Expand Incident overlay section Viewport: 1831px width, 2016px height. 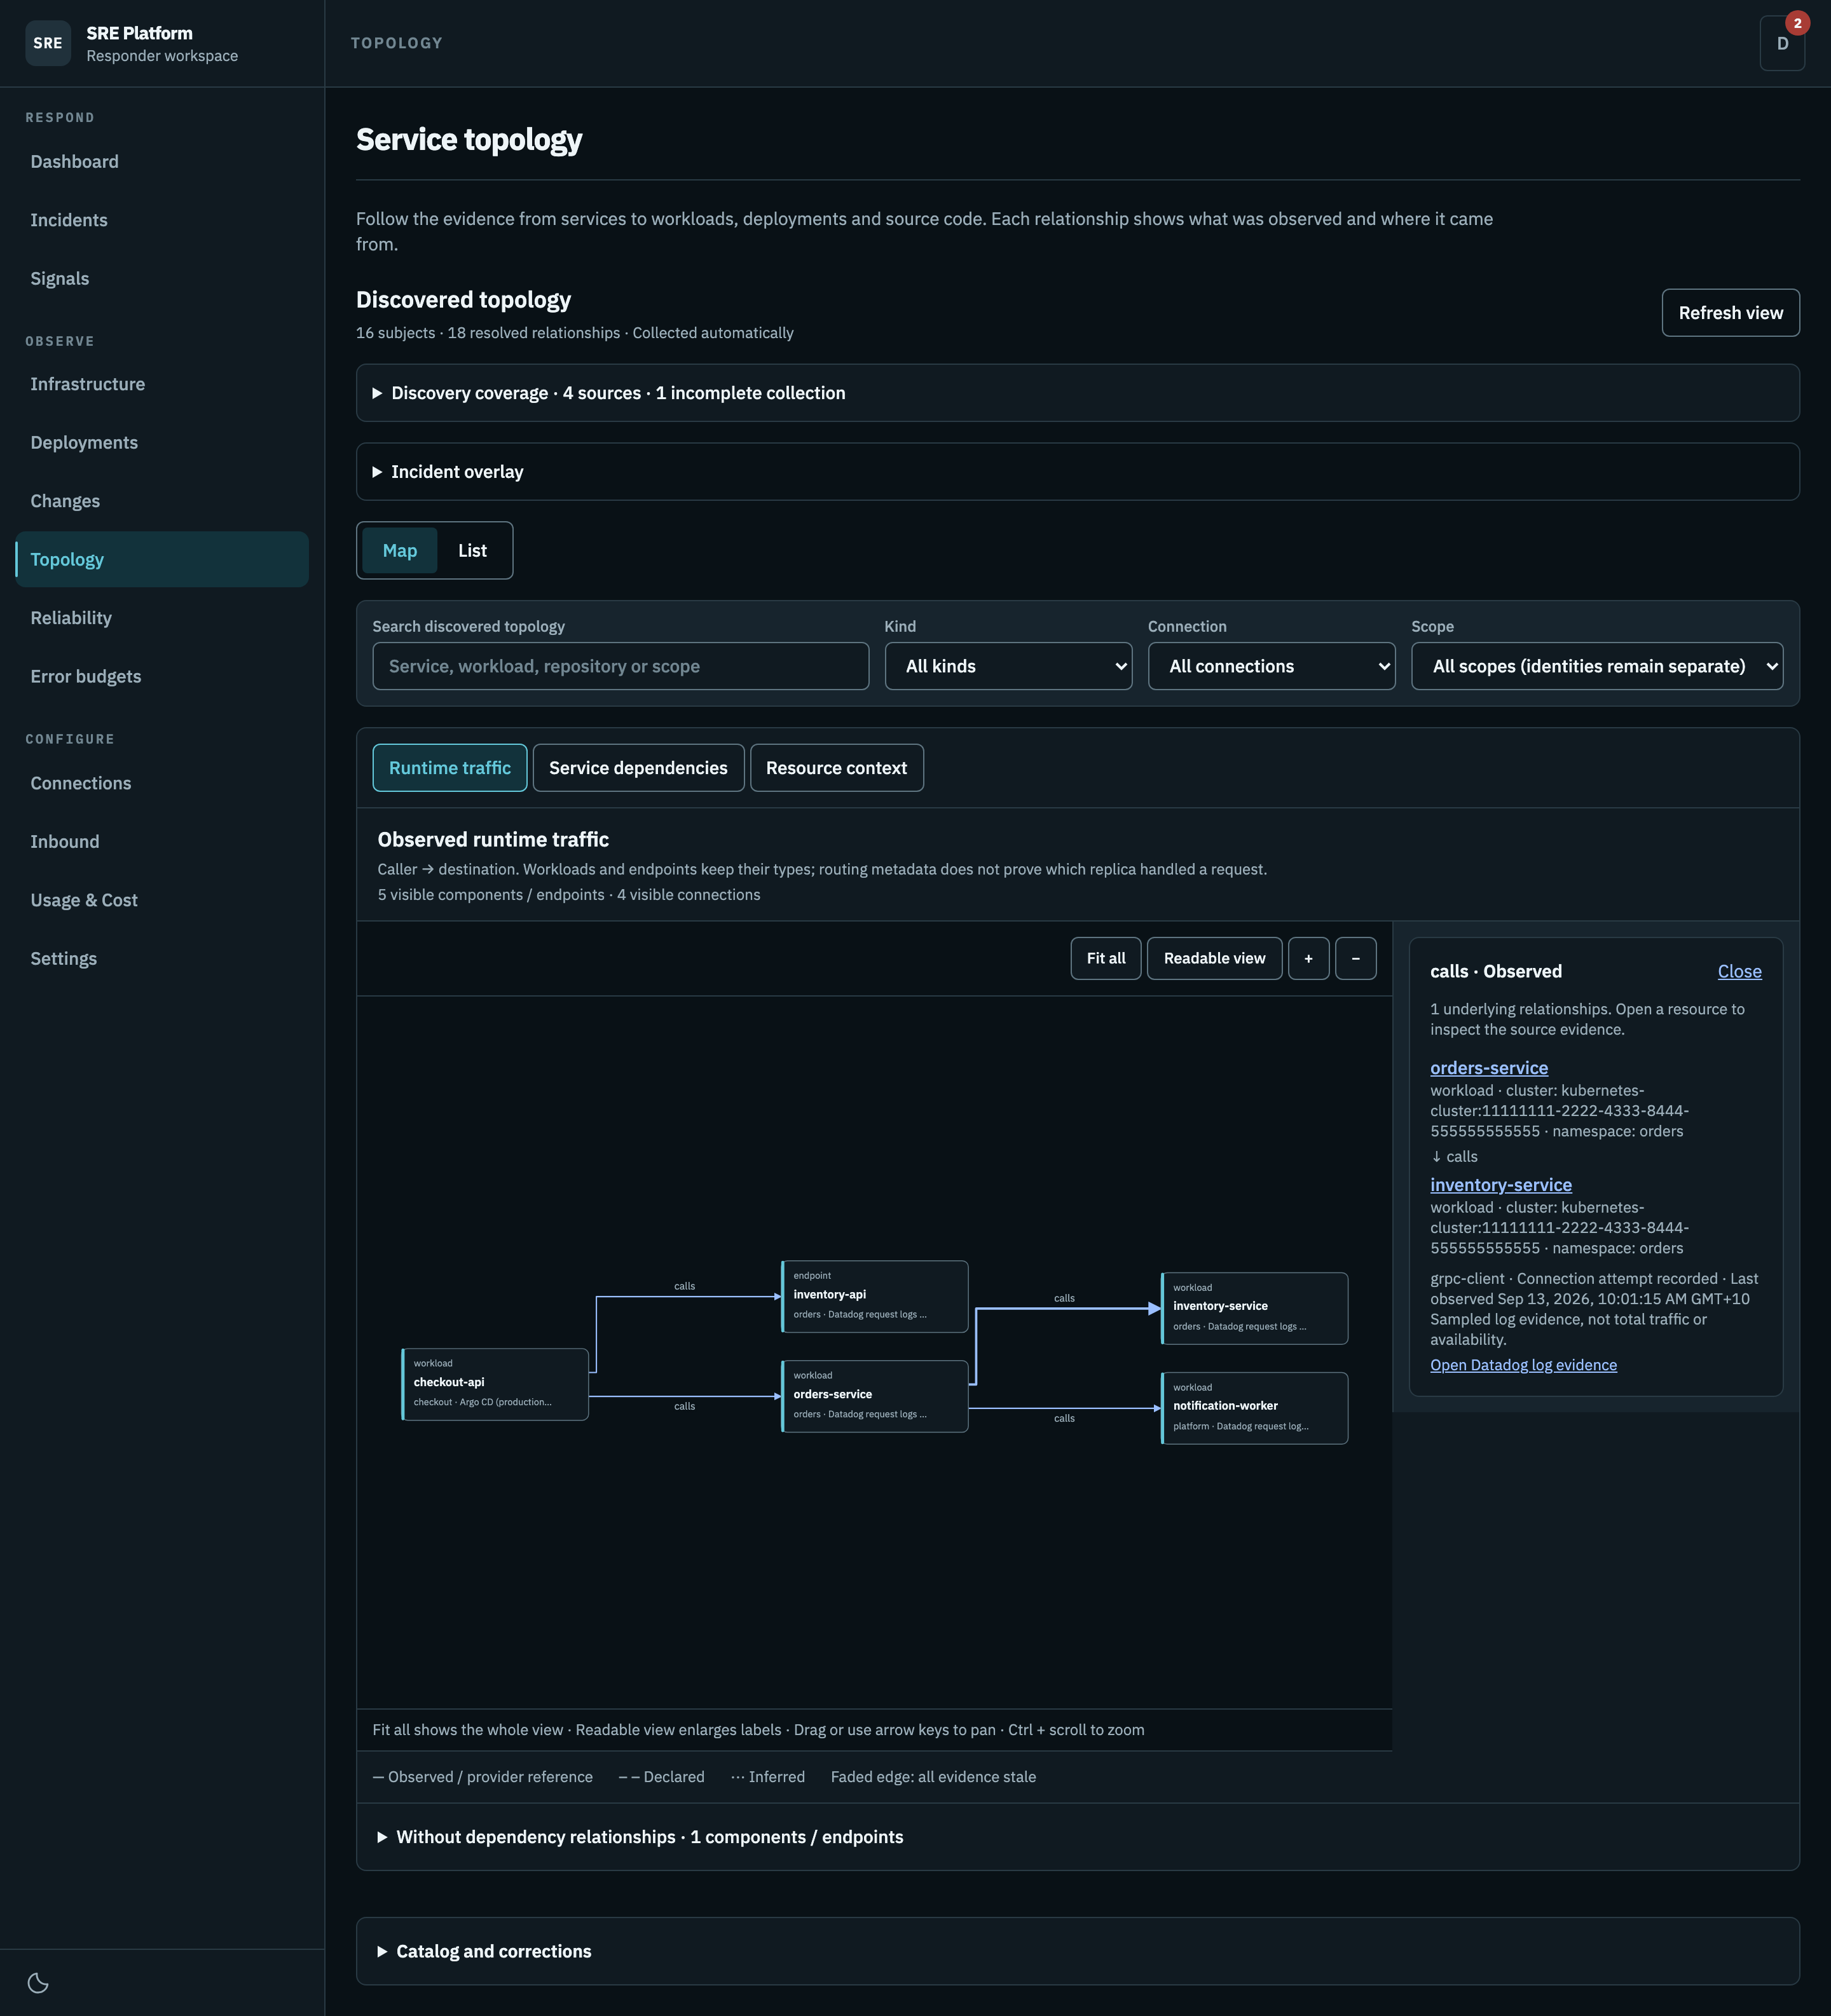1078,472
